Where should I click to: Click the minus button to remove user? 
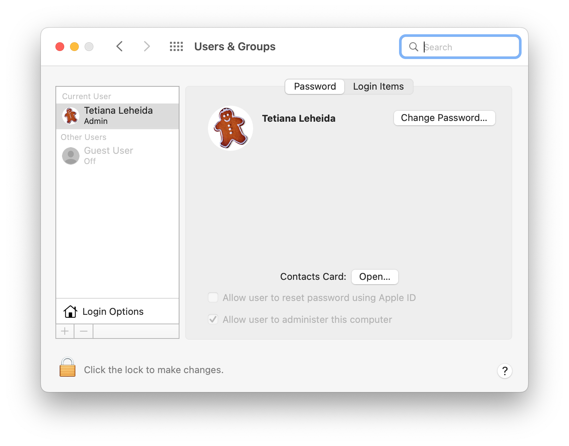(84, 331)
